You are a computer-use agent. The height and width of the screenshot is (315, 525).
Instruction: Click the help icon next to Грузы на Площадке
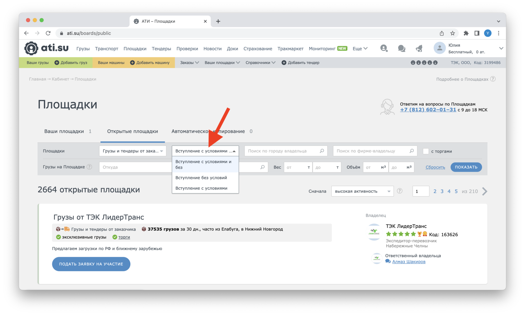click(x=89, y=167)
